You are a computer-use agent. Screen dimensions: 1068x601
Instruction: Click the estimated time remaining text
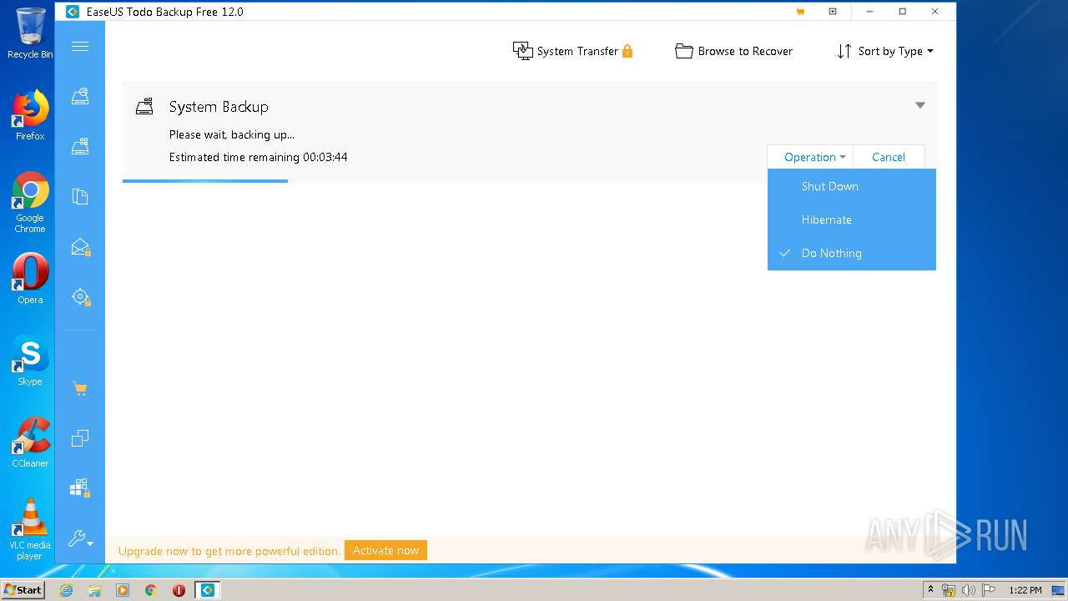coord(259,157)
